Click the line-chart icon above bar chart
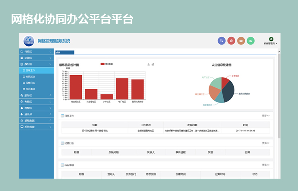Screen dimensions: 298x191 pos(149,64)
